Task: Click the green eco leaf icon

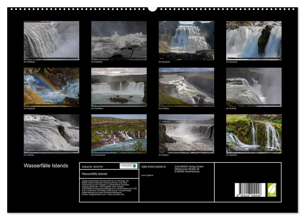Action: [272, 190]
